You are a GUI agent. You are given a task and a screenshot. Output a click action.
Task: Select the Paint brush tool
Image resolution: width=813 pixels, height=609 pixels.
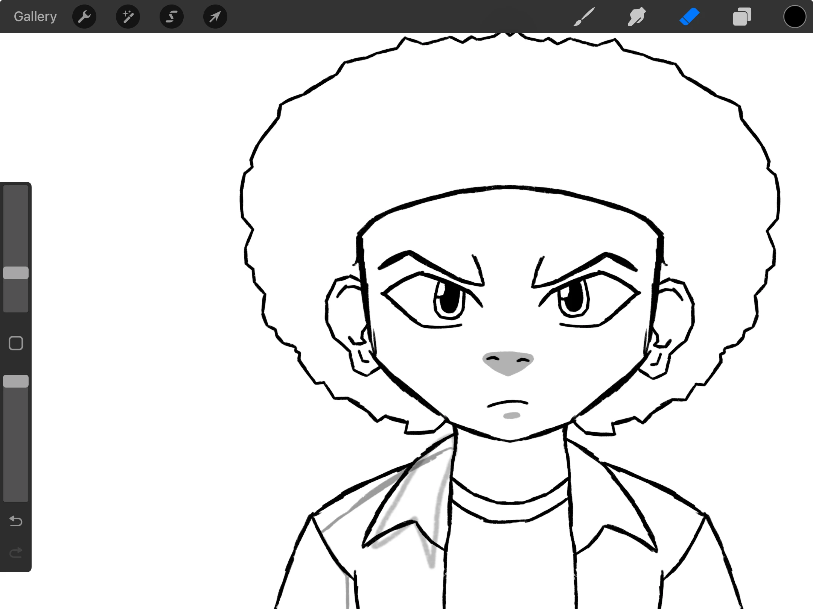(x=584, y=17)
